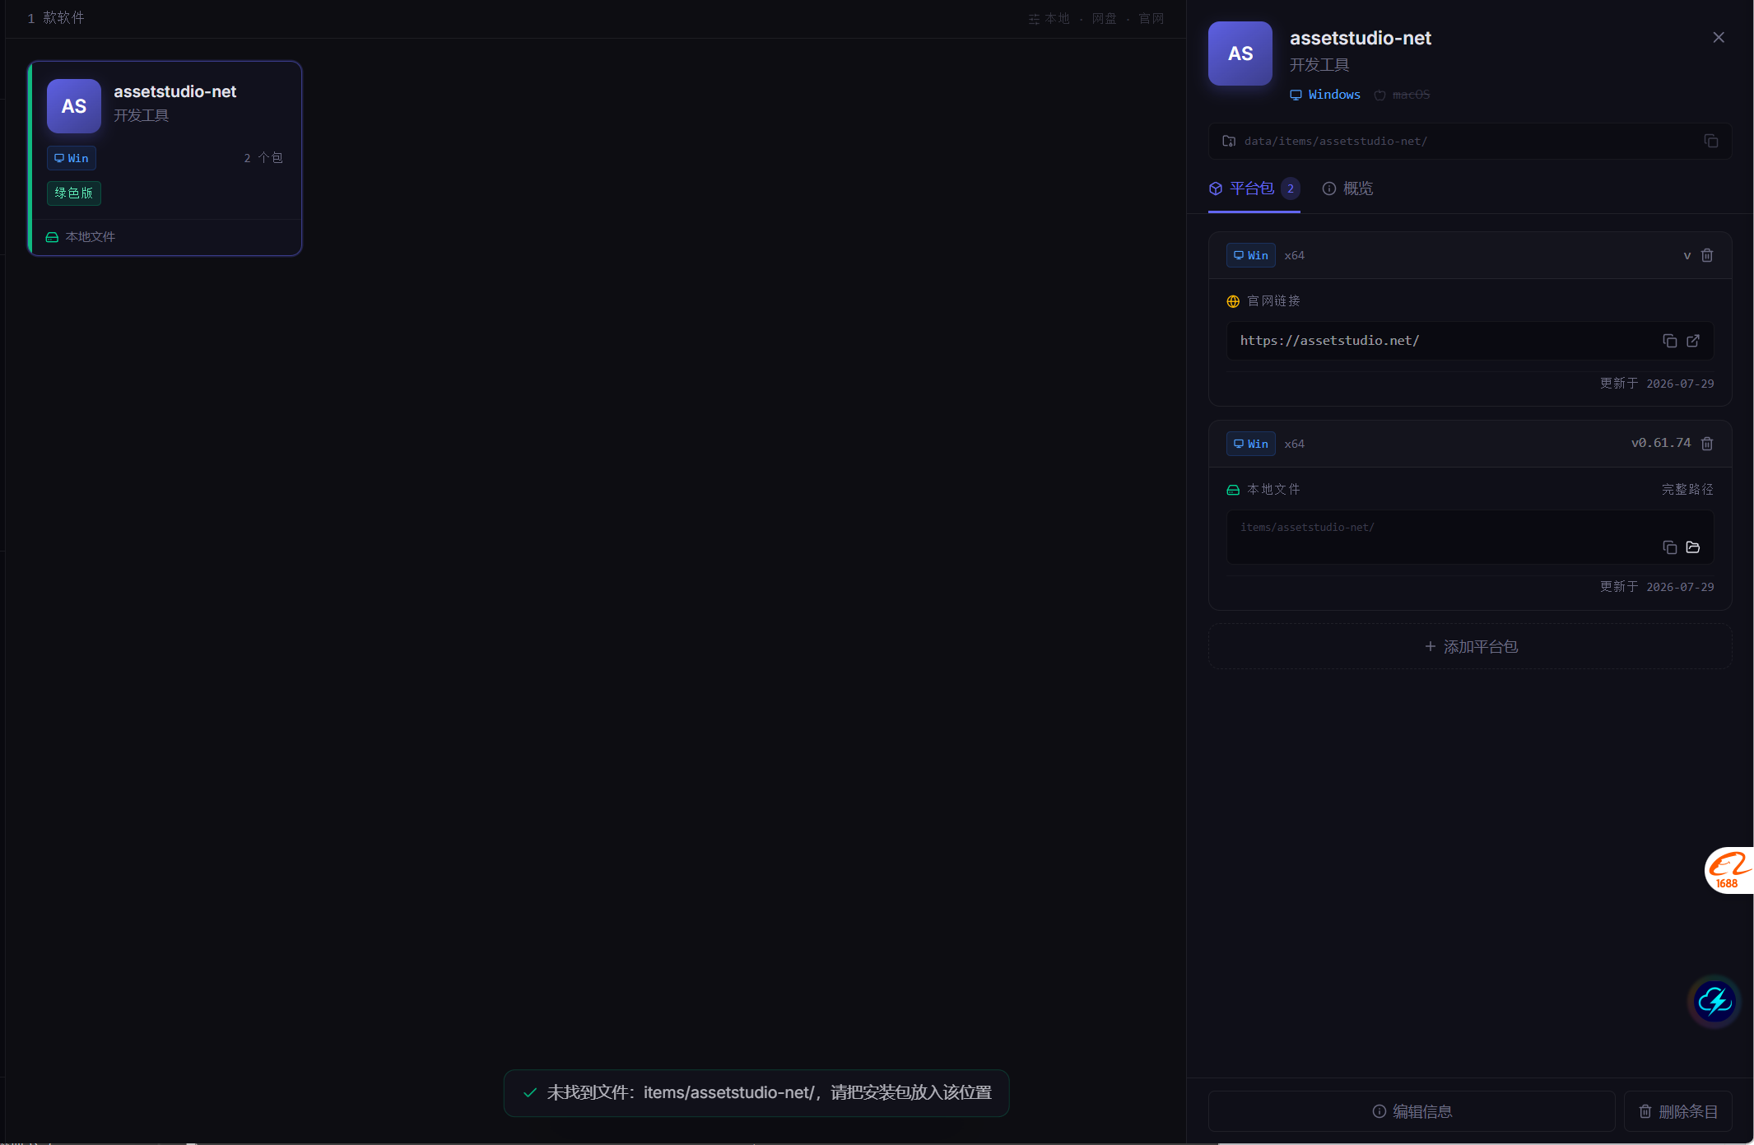1754x1145 pixels.
Task: Select the assetstudio-net card title
Action: click(174, 91)
